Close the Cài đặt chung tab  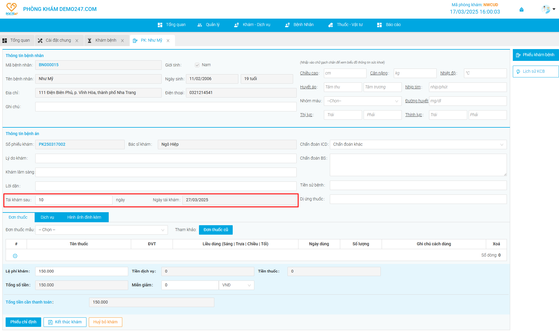(77, 41)
